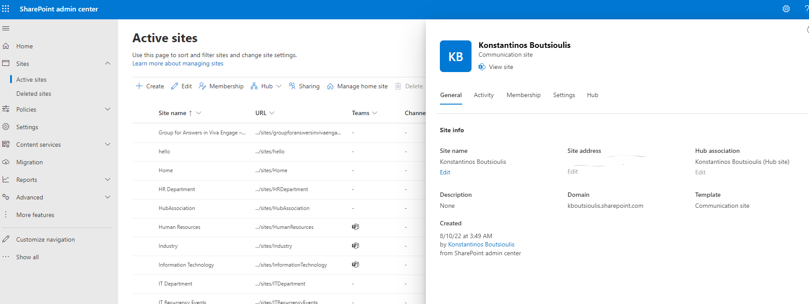Click the Reports chart icon
The image size is (809, 304).
pos(6,179)
